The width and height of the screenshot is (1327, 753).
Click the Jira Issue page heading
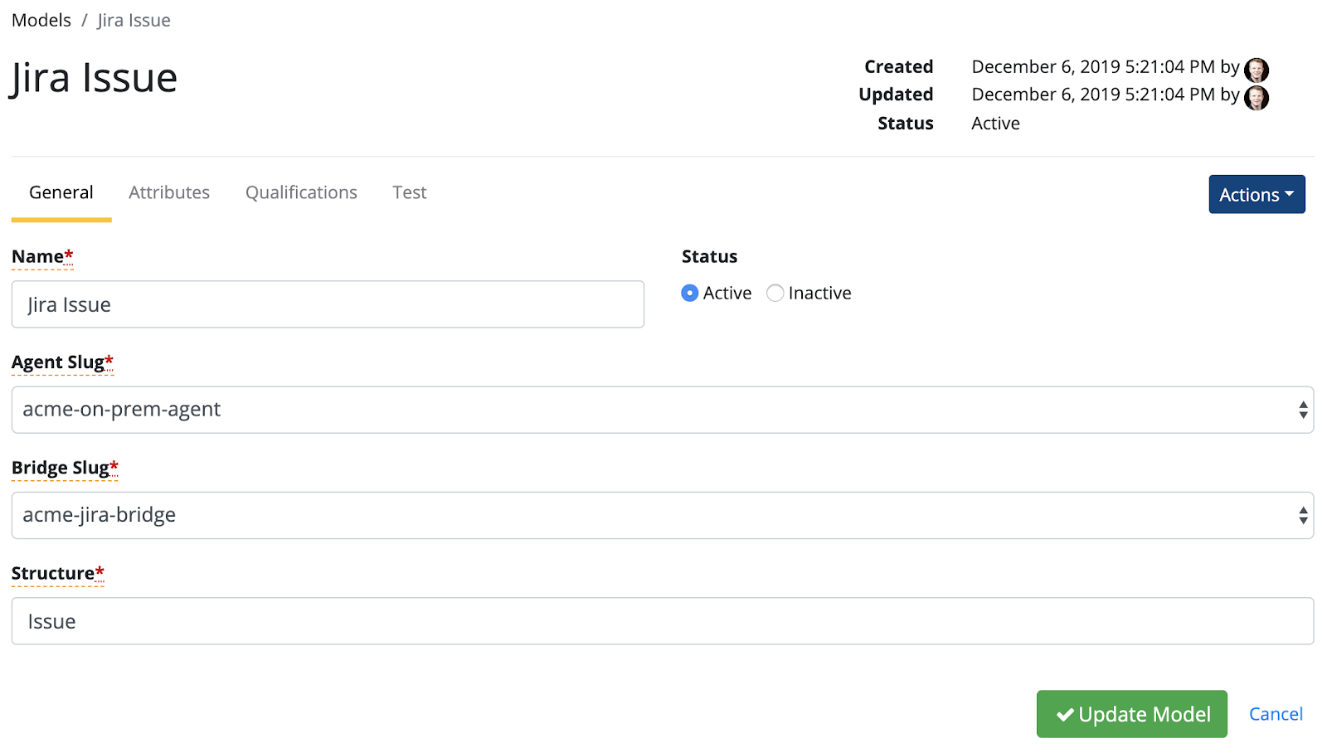(x=94, y=79)
